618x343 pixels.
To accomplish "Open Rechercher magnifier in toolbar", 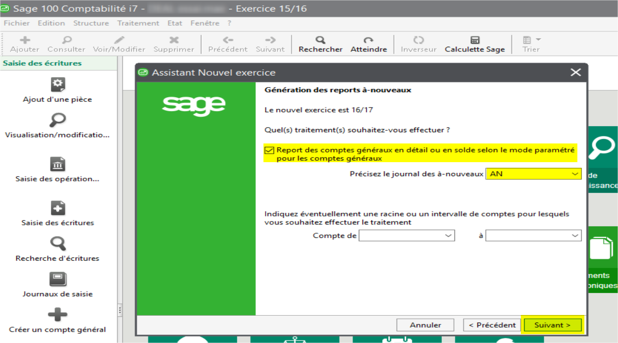I will 320,41.
